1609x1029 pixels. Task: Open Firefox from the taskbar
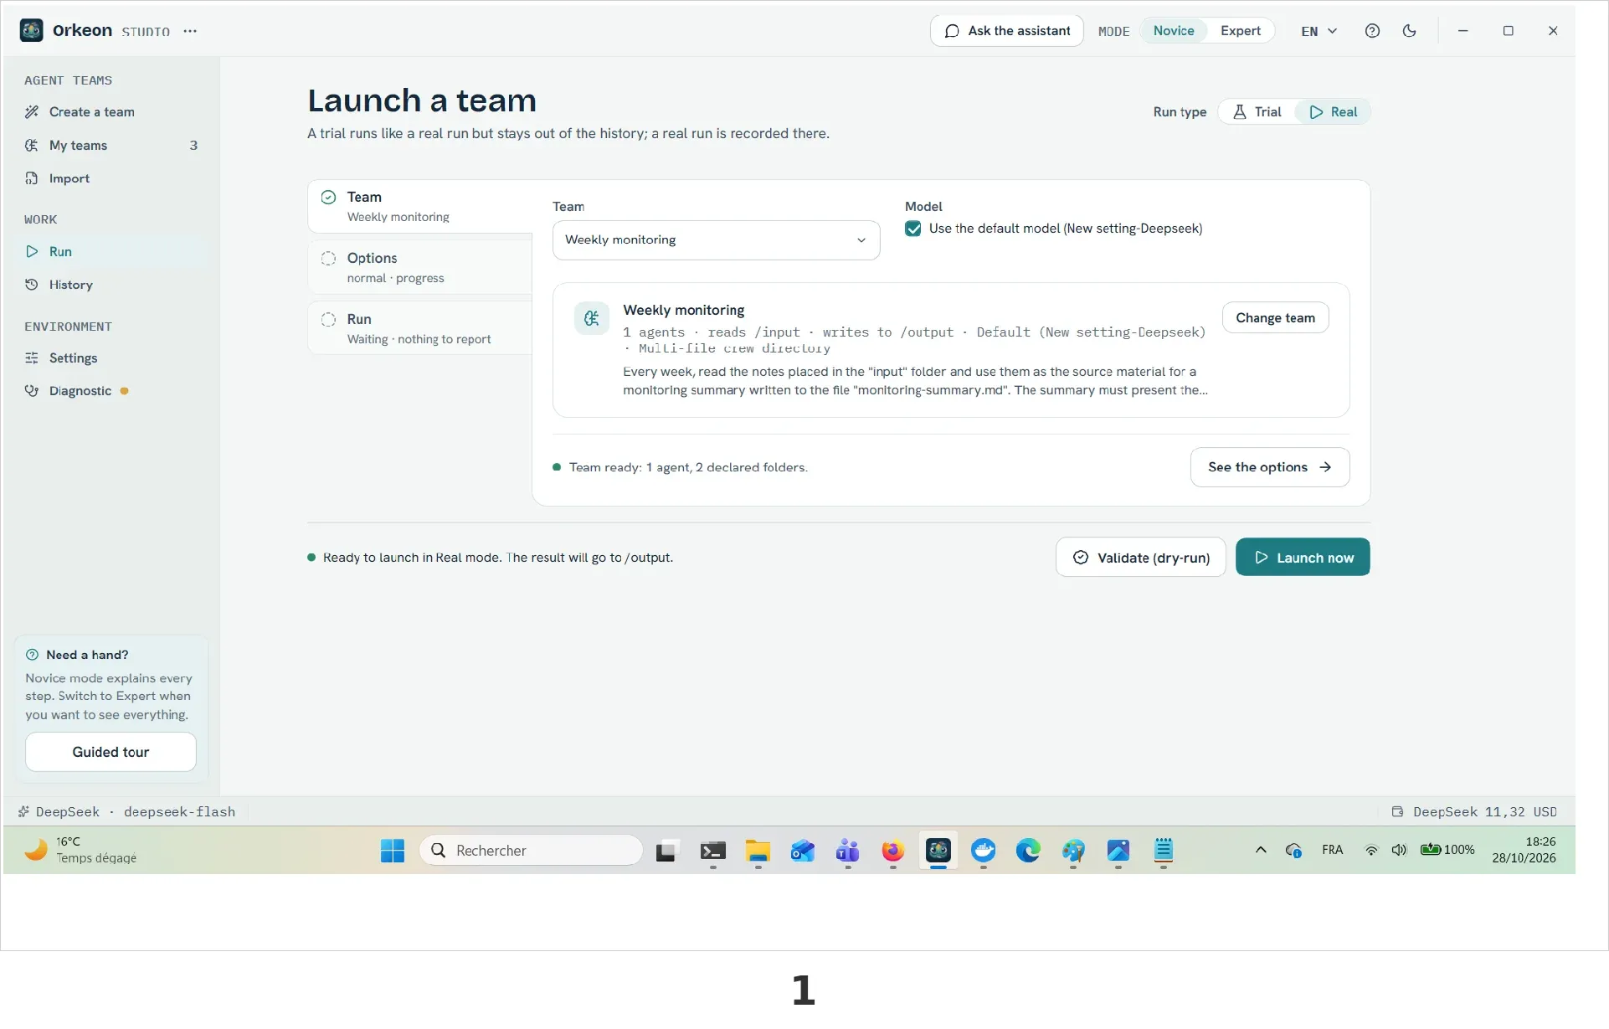(x=893, y=851)
